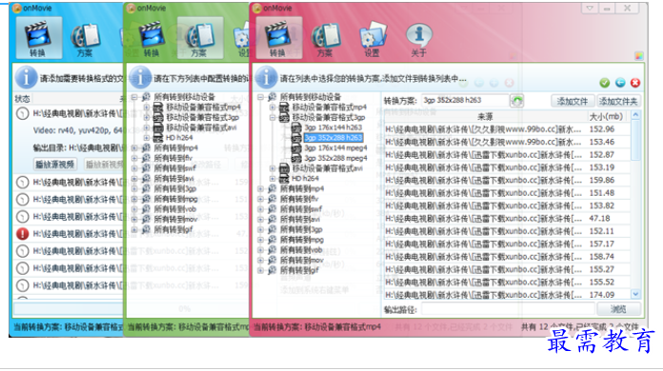
Task: Open the color theme icon in red window
Action: point(639,56)
